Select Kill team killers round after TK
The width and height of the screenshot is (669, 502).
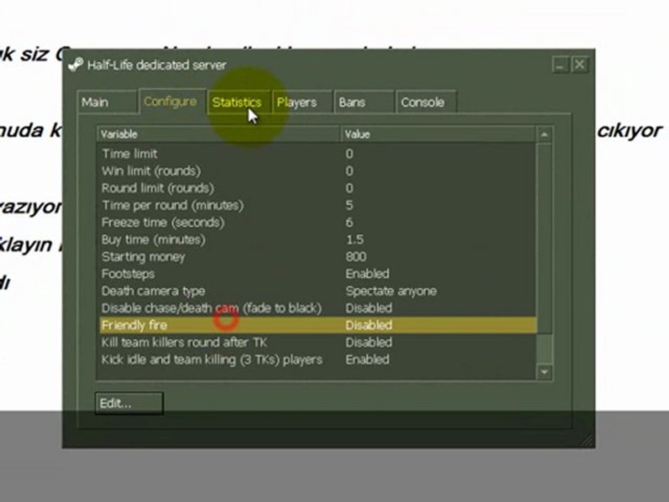coord(318,343)
